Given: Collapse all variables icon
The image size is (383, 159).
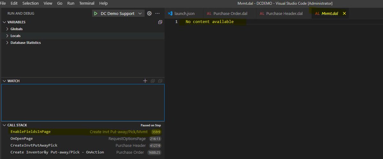Looking at the screenshot, I should (160, 22).
